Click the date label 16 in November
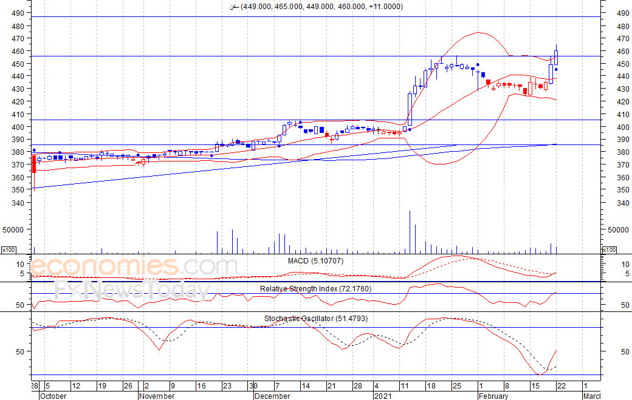This screenshot has height=400, width=632. pyautogui.click(x=201, y=386)
